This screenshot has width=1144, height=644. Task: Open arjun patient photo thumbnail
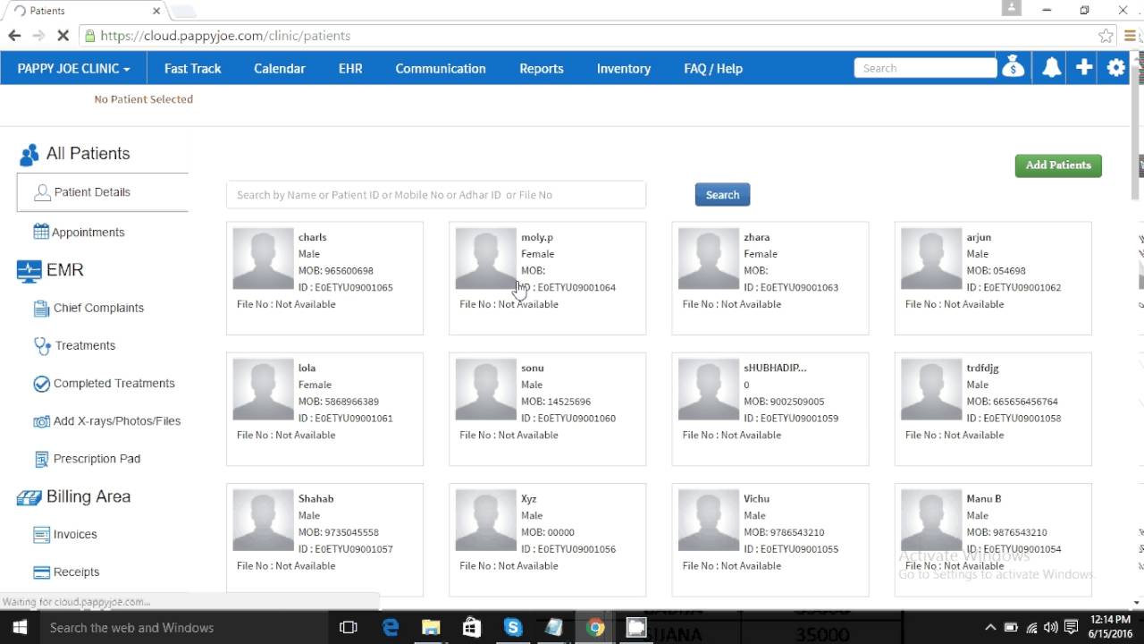[931, 258]
